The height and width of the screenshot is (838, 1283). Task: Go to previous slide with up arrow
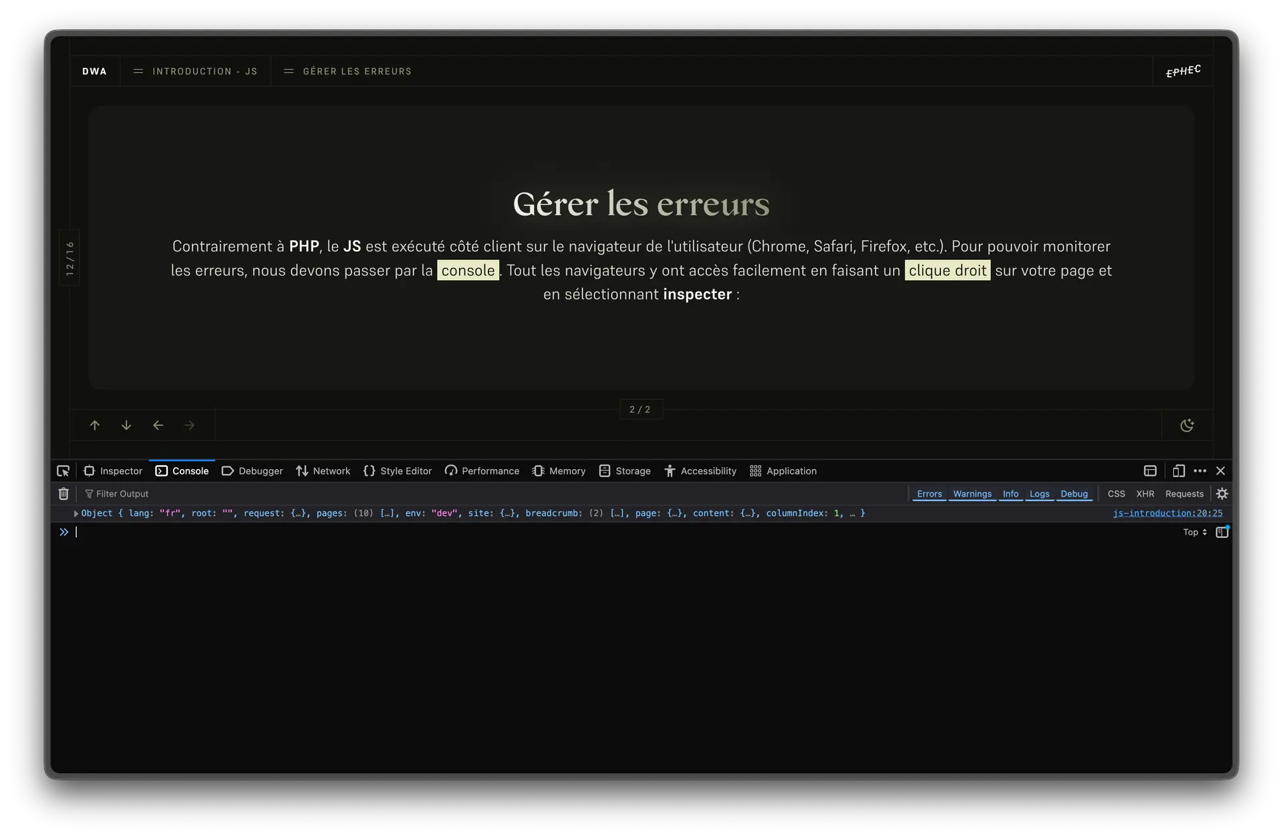click(x=95, y=426)
